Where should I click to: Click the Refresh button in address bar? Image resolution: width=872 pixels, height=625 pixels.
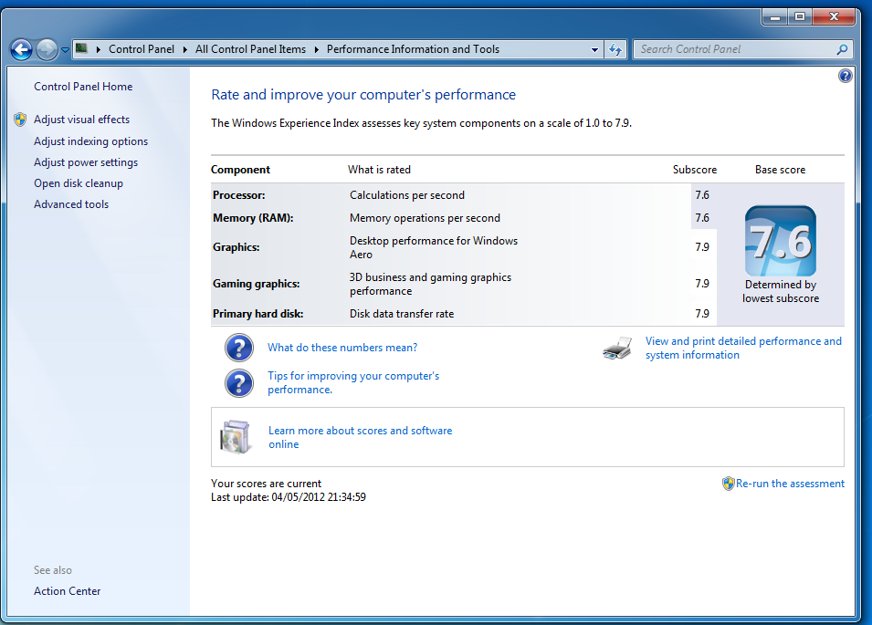[615, 49]
